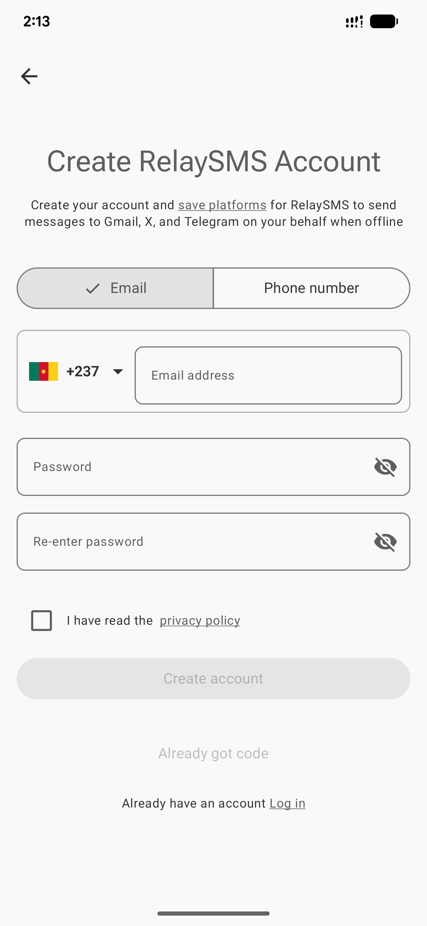Tap the Cameroon flag icon
The width and height of the screenshot is (427, 926).
point(44,371)
